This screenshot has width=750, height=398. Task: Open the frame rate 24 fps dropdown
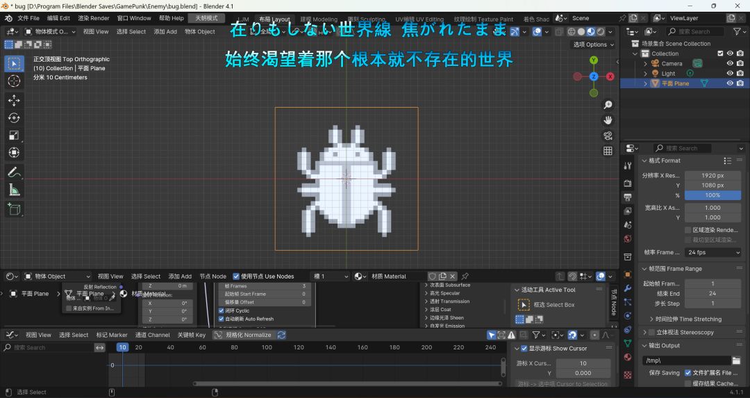712,252
